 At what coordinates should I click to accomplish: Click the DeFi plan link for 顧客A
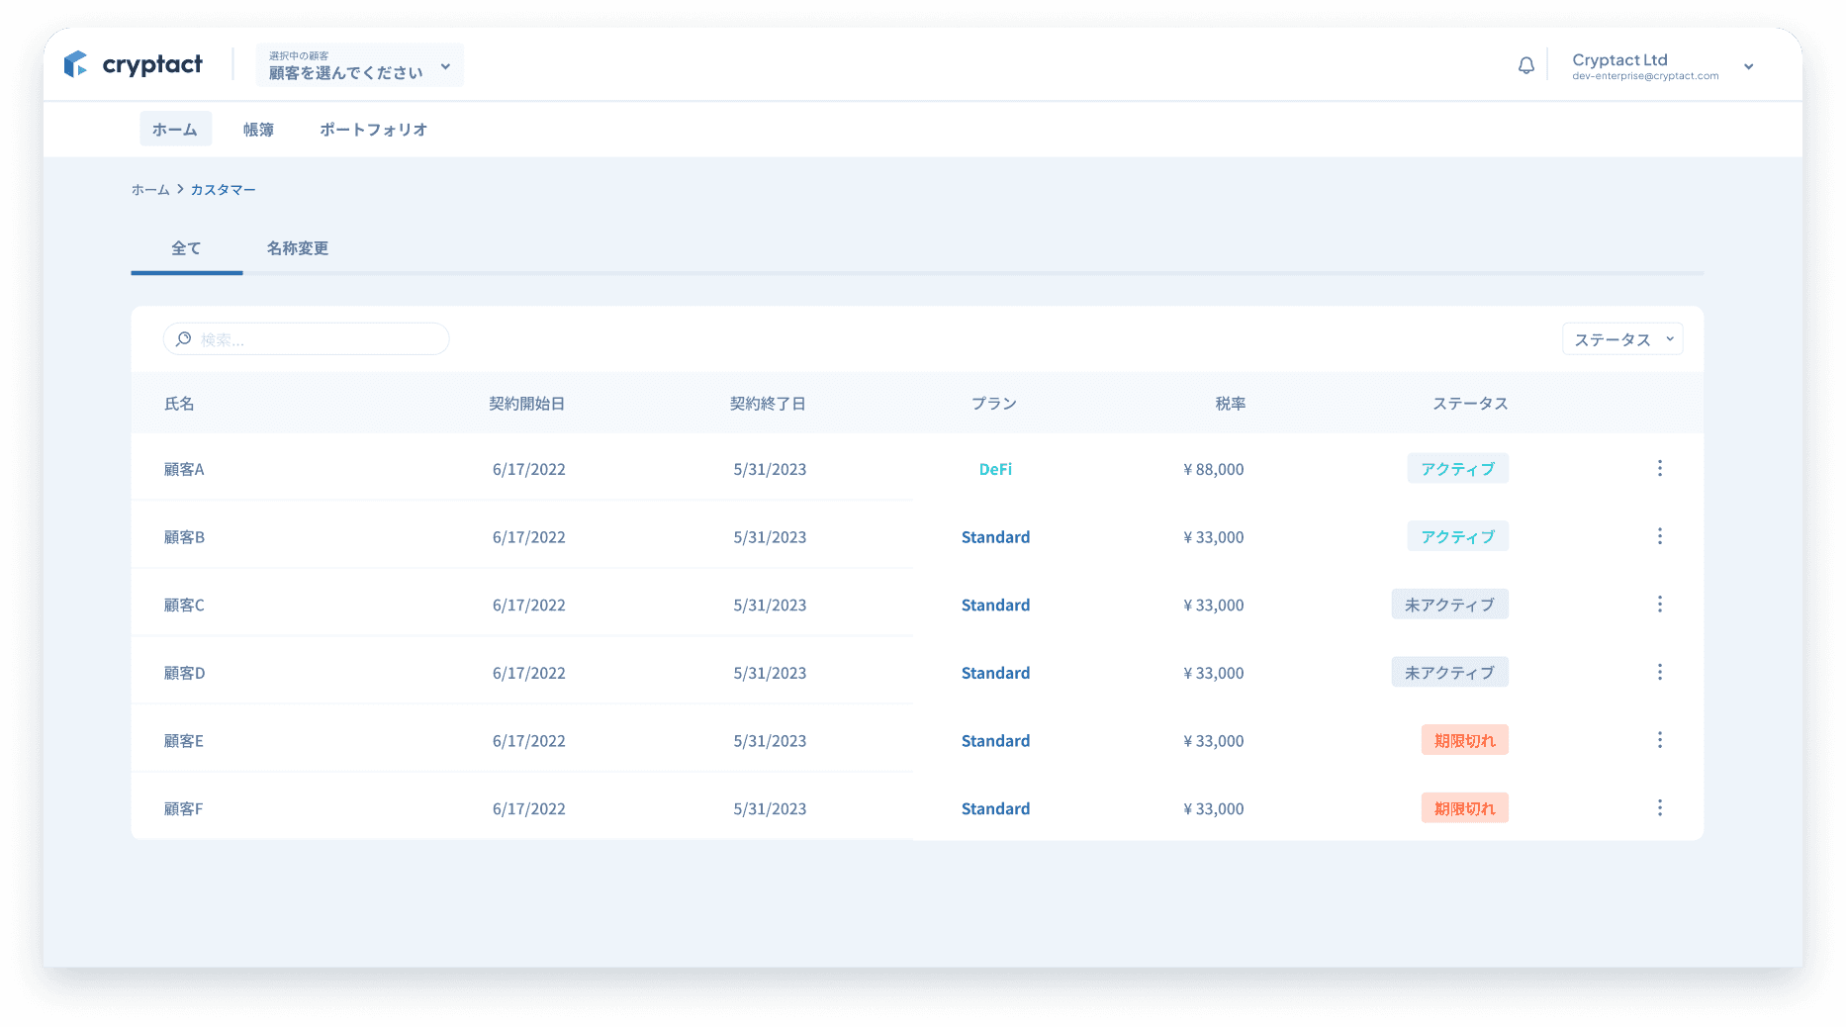tap(995, 469)
